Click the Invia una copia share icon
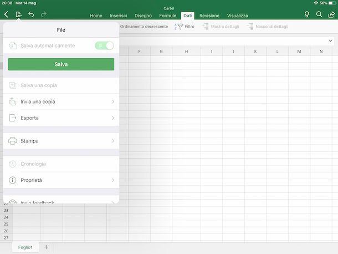The width and height of the screenshot is (338, 254). 13,101
